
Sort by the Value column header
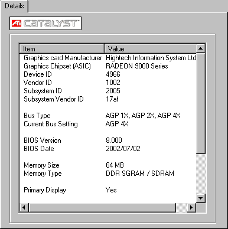click(150, 48)
